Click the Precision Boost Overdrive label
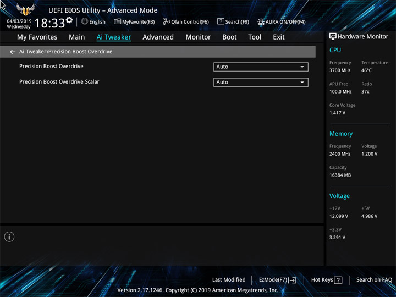The height and width of the screenshot is (297, 396). pyautogui.click(x=51, y=66)
